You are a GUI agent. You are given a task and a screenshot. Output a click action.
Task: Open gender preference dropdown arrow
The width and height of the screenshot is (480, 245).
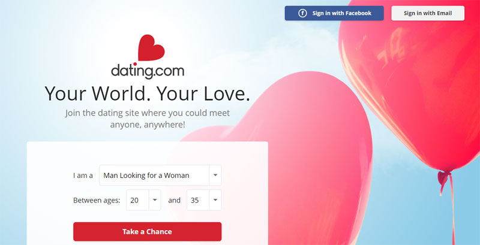coord(215,176)
